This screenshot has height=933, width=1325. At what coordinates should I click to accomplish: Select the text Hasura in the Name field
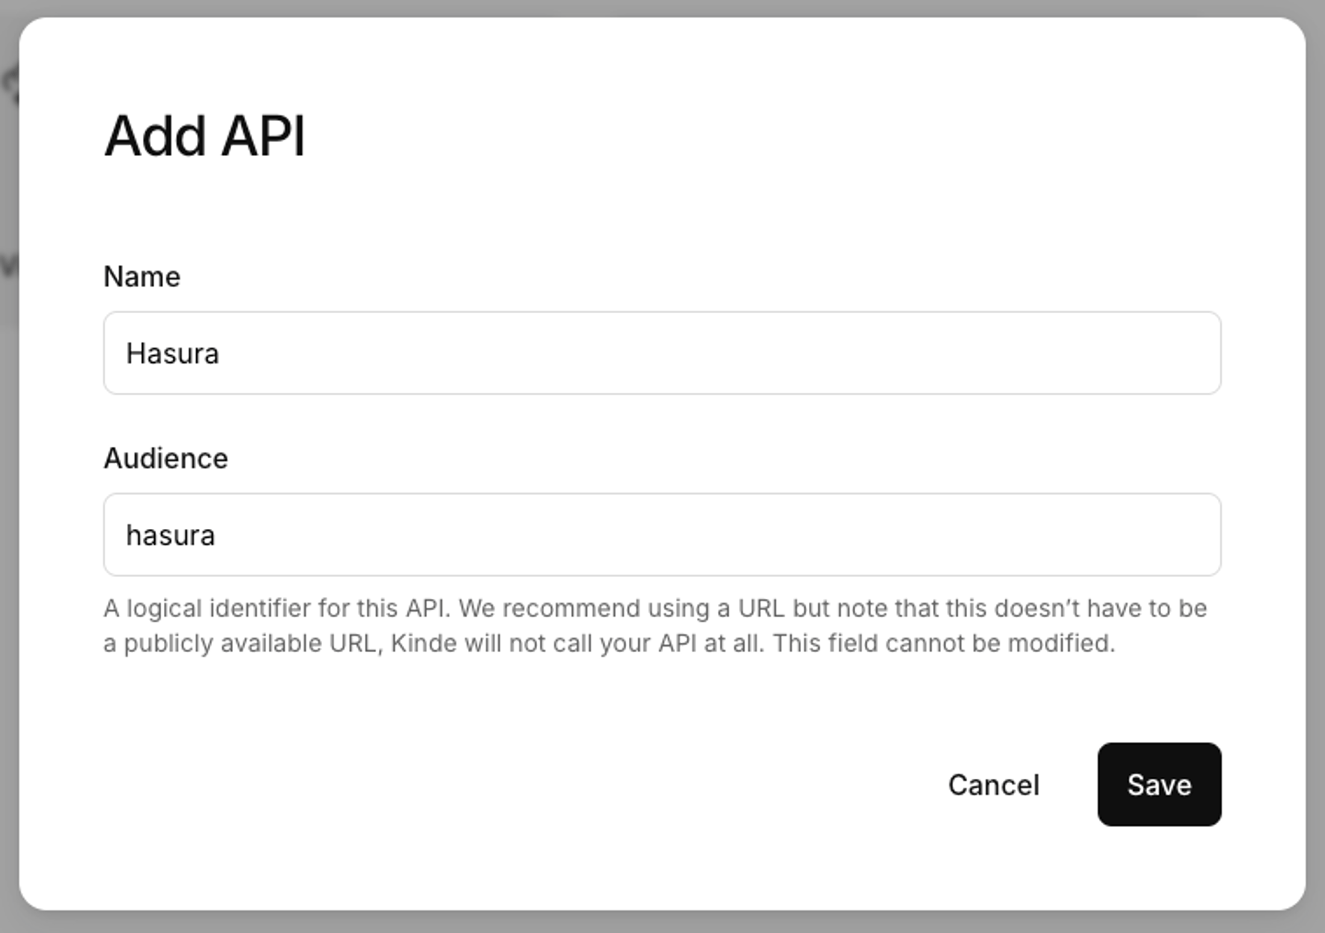172,353
